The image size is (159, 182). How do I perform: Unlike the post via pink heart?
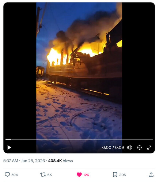[x=79, y=175]
